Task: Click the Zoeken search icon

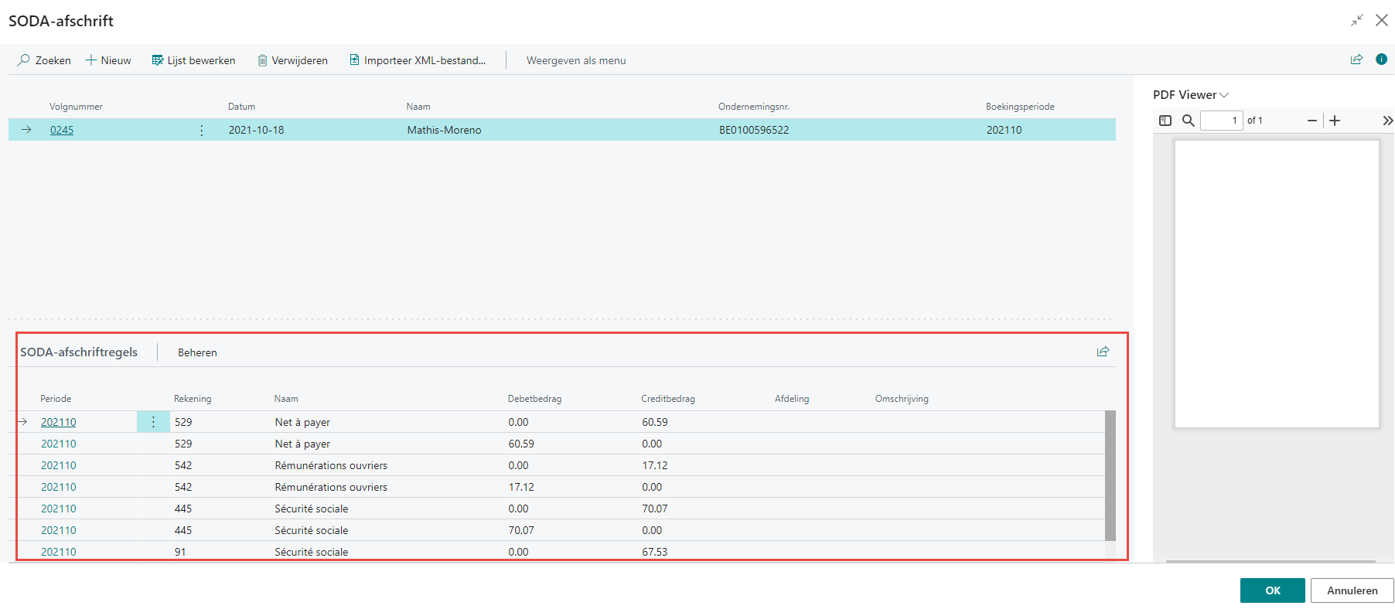Action: click(24, 60)
